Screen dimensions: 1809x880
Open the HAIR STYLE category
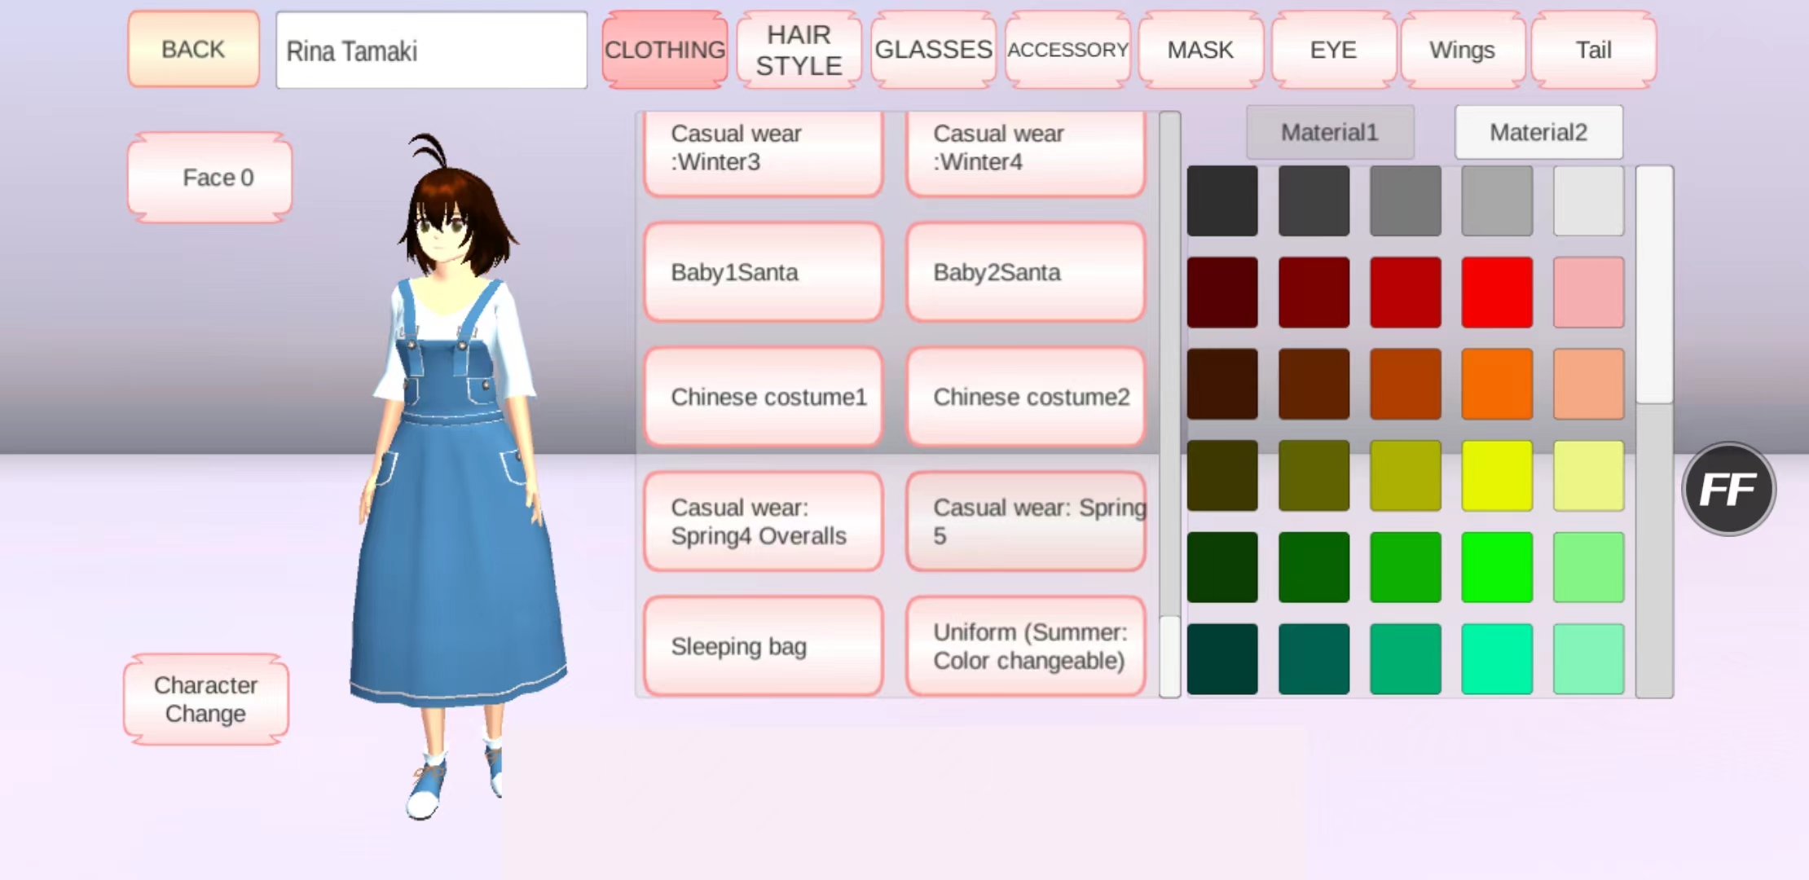click(x=799, y=50)
